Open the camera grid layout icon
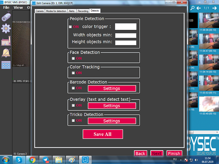The width and height of the screenshot is (219, 164). [x=6, y=65]
